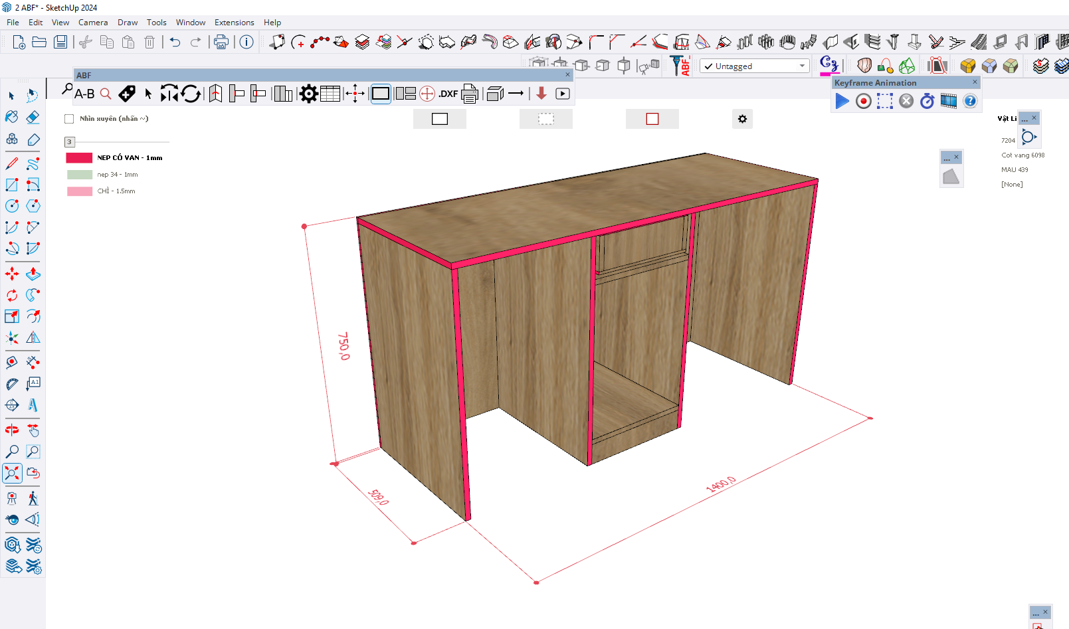Click the Zoom Extents tool
The image size is (1069, 629).
(12, 473)
